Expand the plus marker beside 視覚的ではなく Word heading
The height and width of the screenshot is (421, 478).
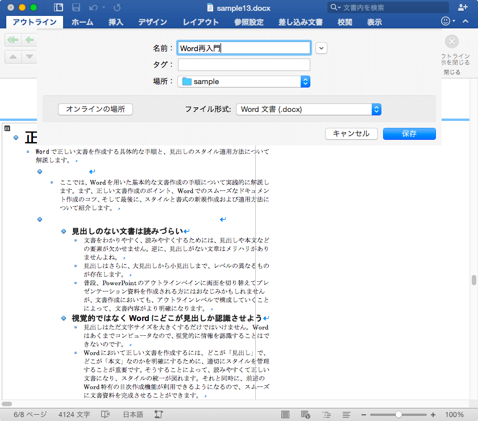point(64,318)
